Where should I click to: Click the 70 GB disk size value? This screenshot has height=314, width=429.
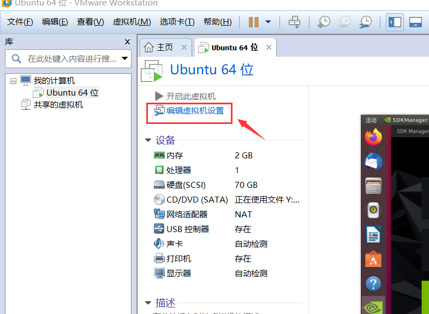pos(246,185)
